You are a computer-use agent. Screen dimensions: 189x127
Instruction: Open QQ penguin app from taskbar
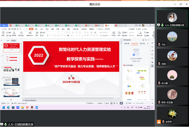32,107
